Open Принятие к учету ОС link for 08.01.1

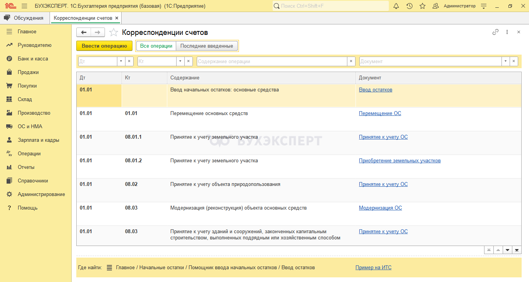(x=383, y=137)
